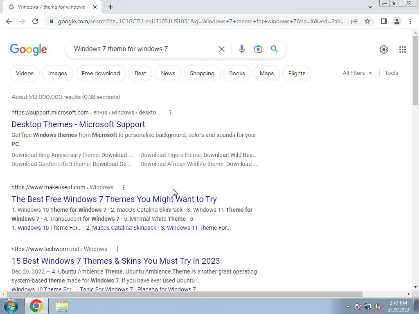Submit search with magnifier icon
Image resolution: width=419 pixels, height=314 pixels.
(274, 49)
